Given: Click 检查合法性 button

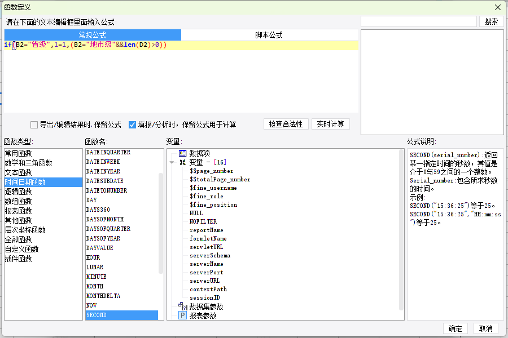Looking at the screenshot, I should tap(286, 124).
